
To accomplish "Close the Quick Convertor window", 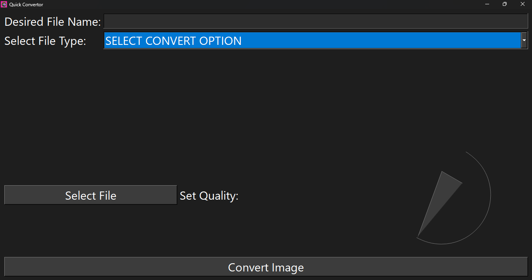I will 523,4.
